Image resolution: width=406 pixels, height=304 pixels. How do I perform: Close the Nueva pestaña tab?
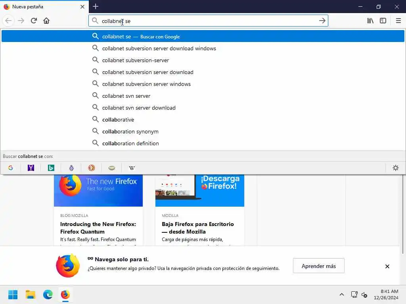pyautogui.click(x=82, y=7)
